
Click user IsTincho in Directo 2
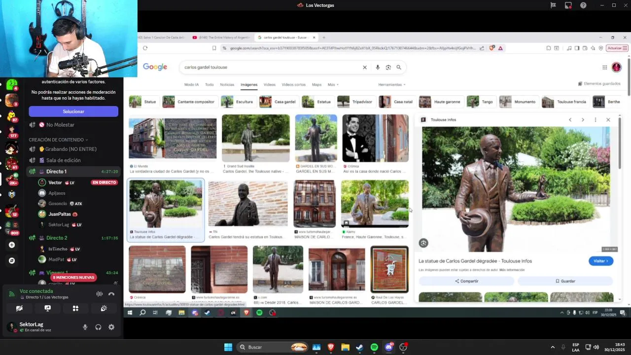pos(58,249)
